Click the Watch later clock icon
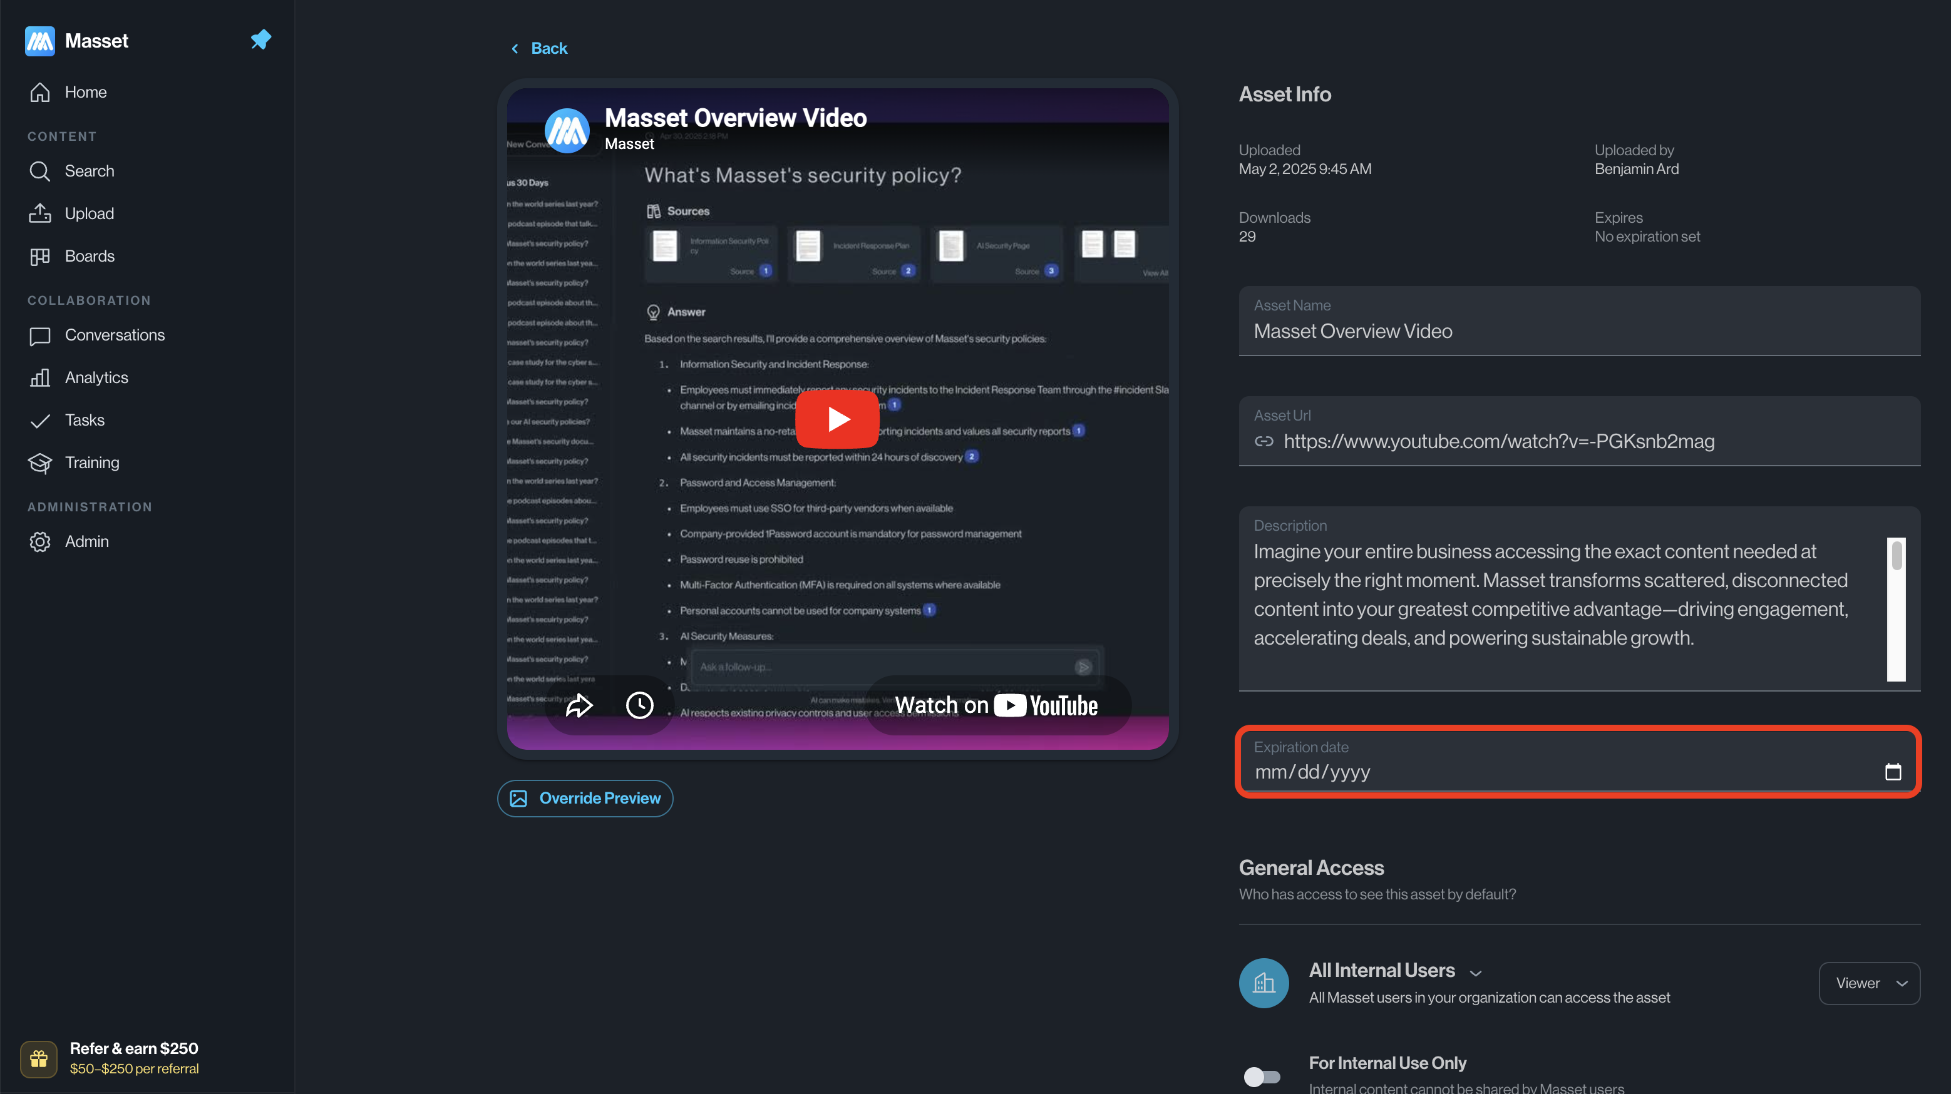 (639, 705)
